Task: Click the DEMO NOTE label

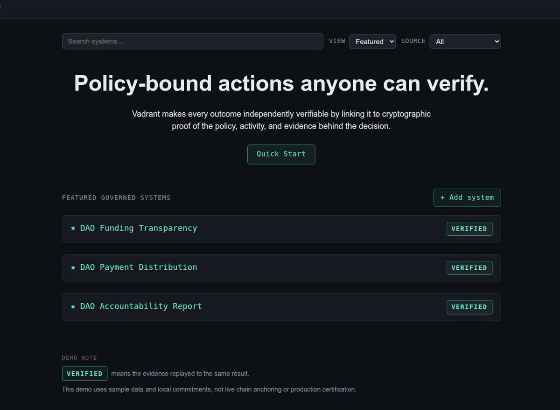Action: (x=79, y=358)
